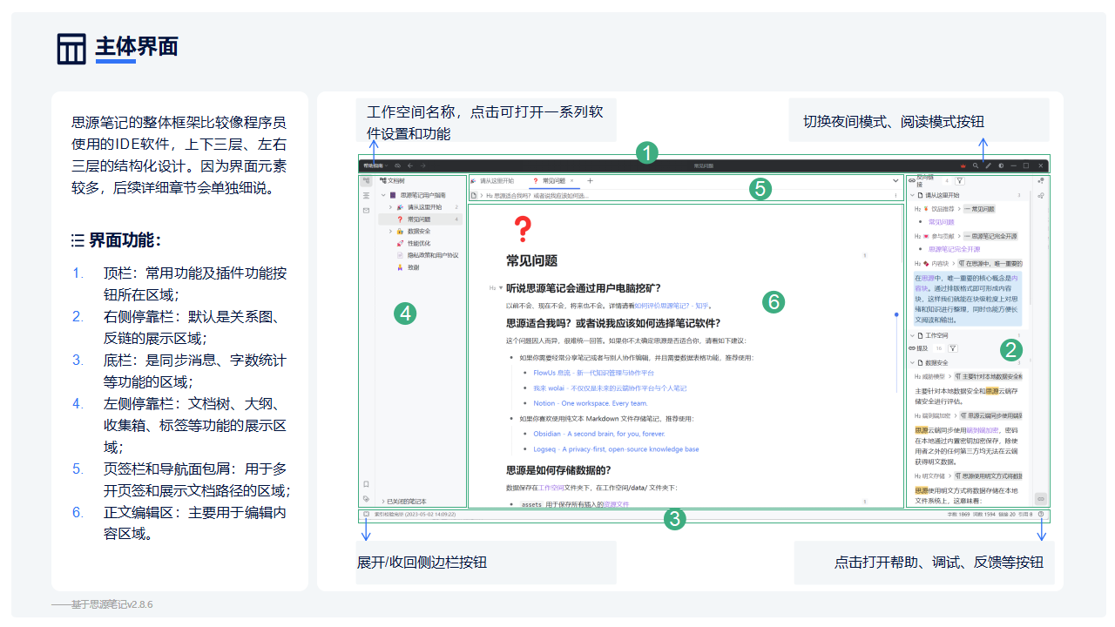Image resolution: width=1115 pixels, height=627 pixels.
Task: Click the back navigation arrow
Action: tap(410, 165)
